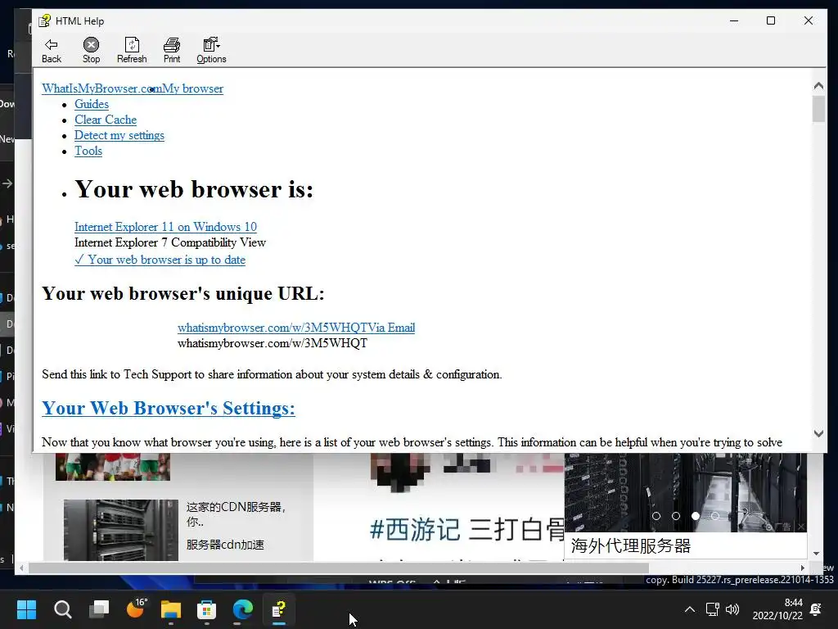The image size is (838, 629).
Task: Follow the Clear Cache link
Action: click(x=106, y=120)
